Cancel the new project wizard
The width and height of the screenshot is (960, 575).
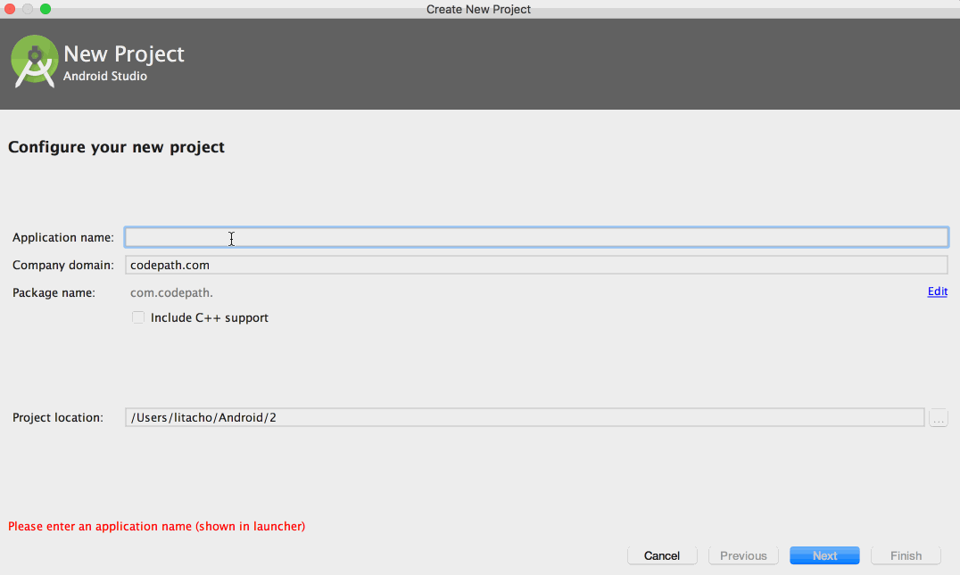tap(662, 555)
